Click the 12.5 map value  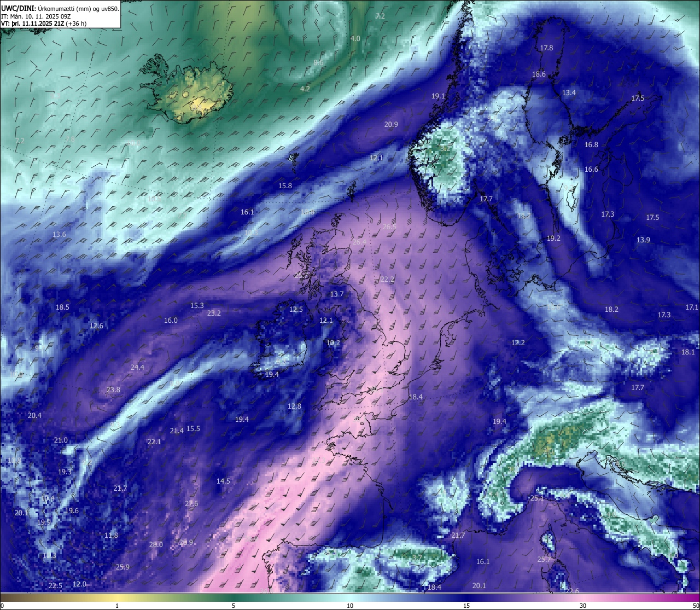pyautogui.click(x=296, y=310)
